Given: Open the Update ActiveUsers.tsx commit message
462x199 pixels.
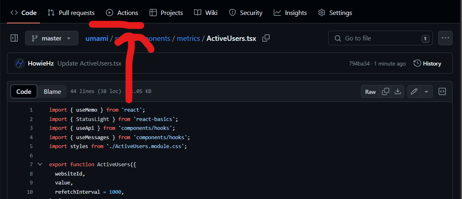Looking at the screenshot, I should tap(89, 64).
